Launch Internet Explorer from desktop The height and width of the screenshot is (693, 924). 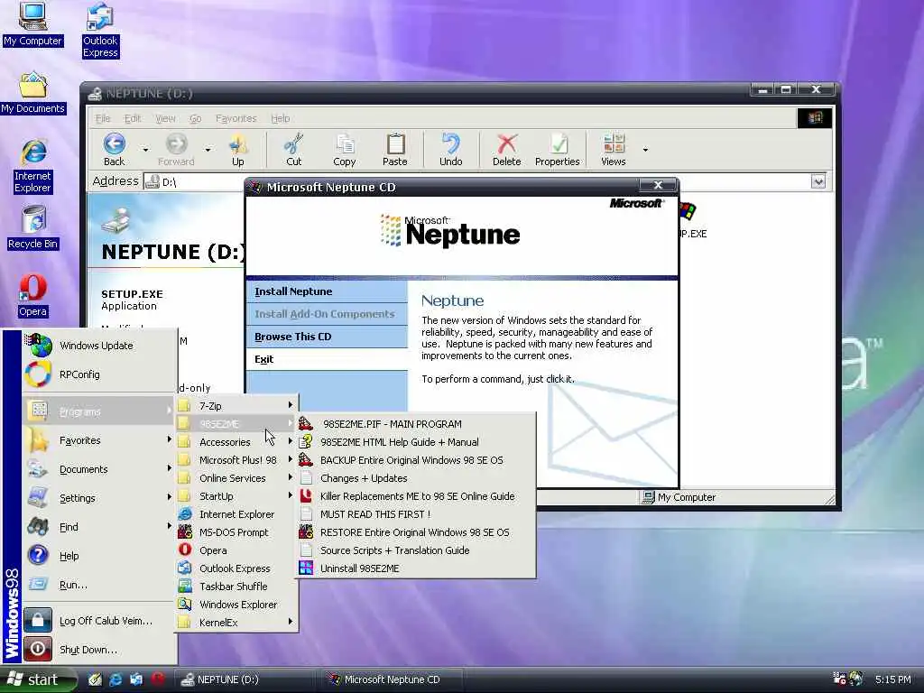(33, 166)
